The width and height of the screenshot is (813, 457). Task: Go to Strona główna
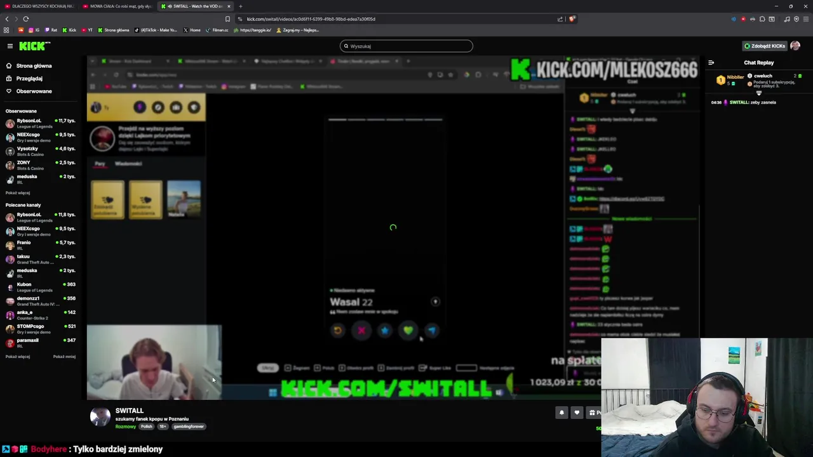point(34,66)
